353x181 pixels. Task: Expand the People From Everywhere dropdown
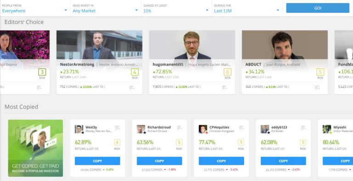coord(35,8)
